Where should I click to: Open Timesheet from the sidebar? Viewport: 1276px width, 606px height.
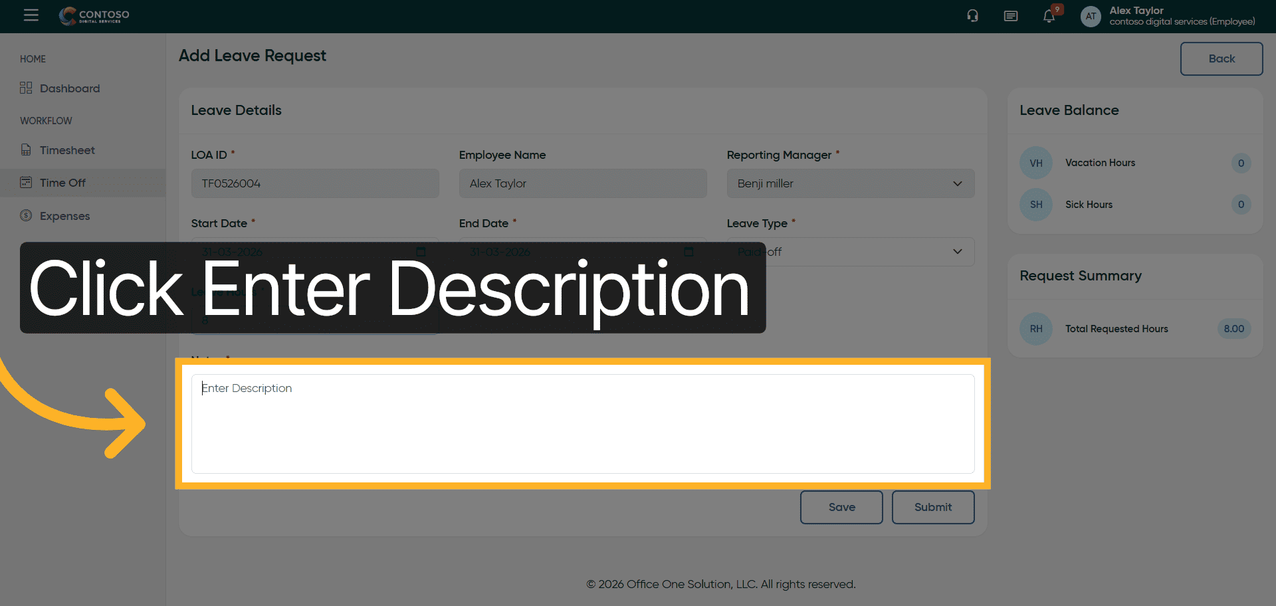66,150
